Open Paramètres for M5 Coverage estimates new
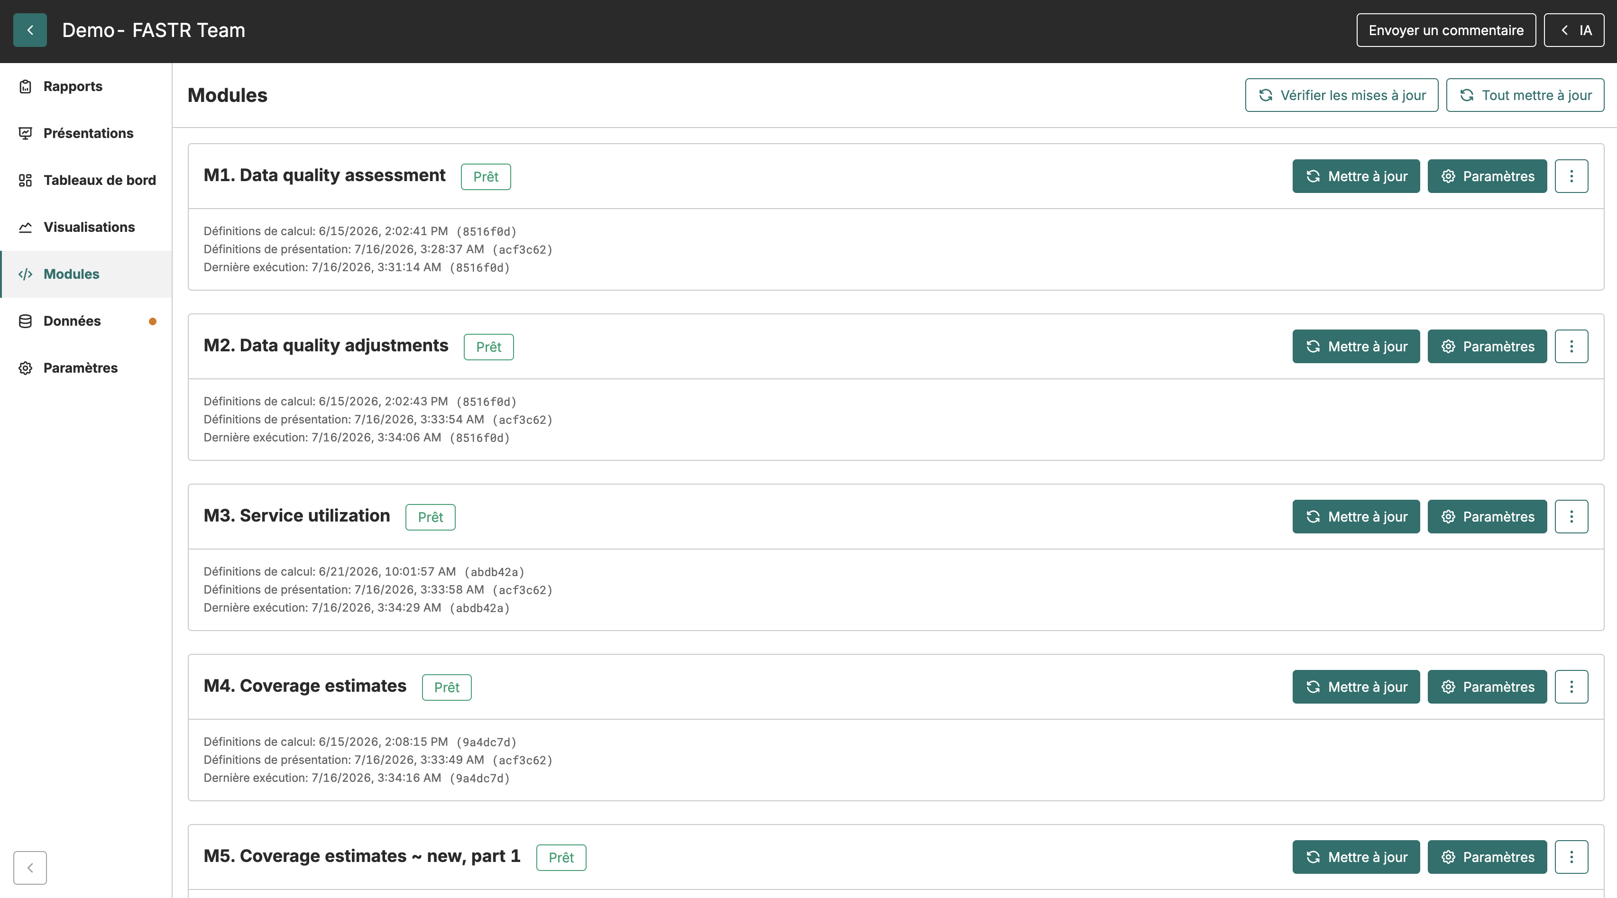This screenshot has height=898, width=1617. tap(1487, 857)
